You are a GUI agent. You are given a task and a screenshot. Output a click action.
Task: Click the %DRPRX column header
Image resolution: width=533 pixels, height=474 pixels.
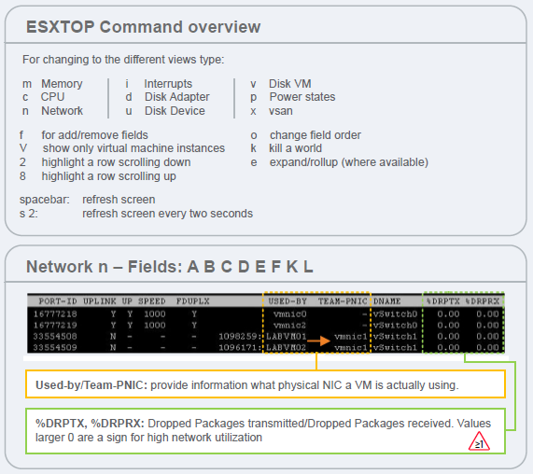coord(483,301)
